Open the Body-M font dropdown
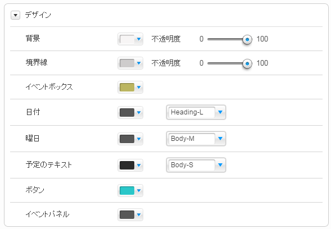 pyautogui.click(x=196, y=139)
